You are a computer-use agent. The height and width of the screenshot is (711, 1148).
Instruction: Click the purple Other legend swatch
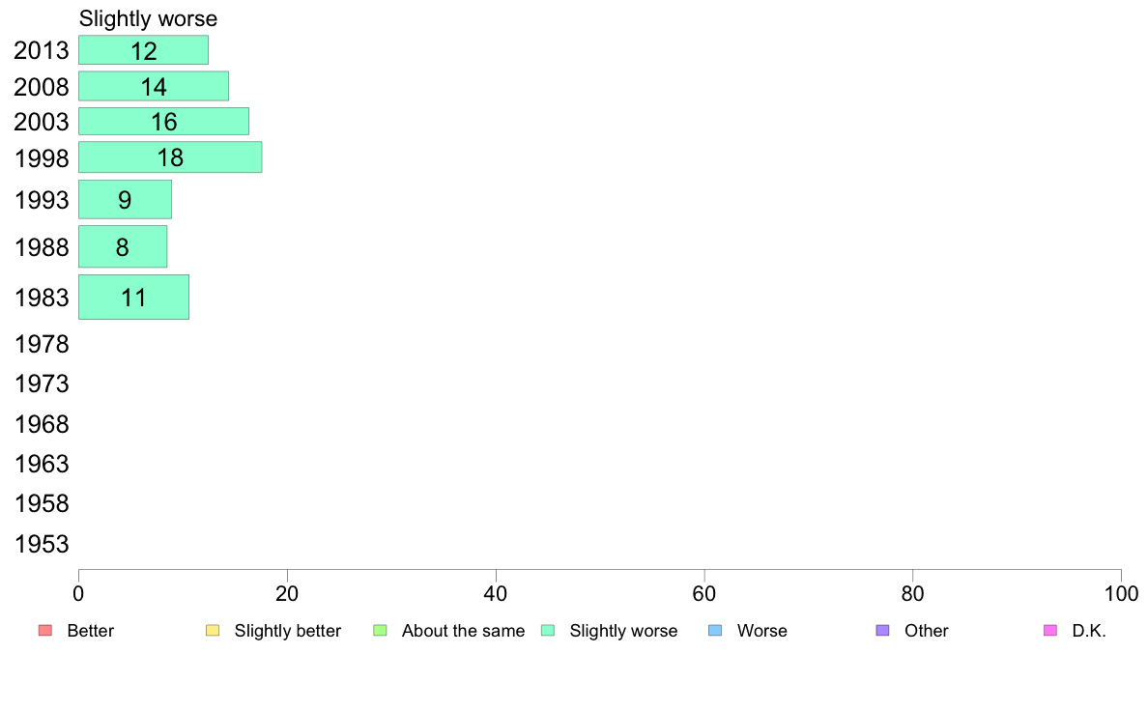(x=883, y=631)
